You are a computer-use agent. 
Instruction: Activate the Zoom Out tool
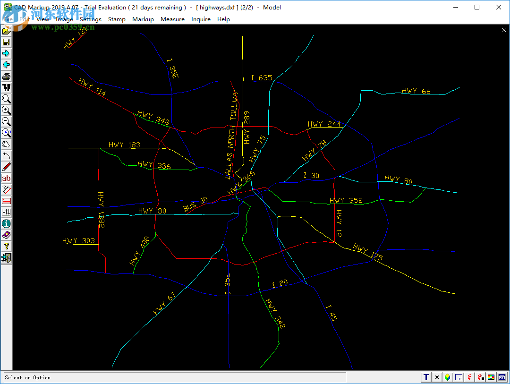click(6, 121)
